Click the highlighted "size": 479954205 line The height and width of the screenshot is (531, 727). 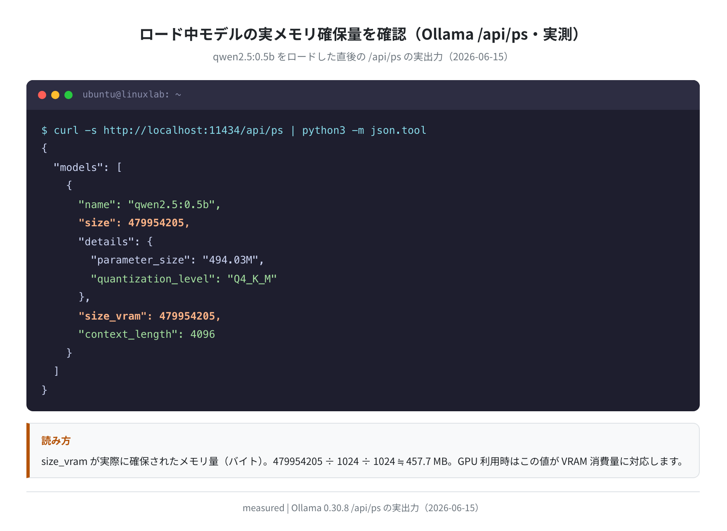coord(134,223)
